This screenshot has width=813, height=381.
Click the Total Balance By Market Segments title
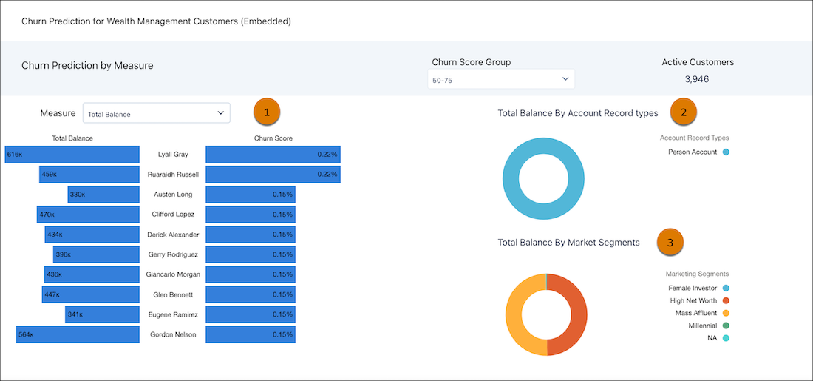click(568, 243)
